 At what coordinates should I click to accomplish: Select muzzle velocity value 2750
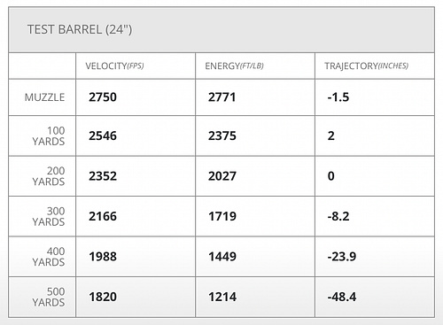(103, 97)
